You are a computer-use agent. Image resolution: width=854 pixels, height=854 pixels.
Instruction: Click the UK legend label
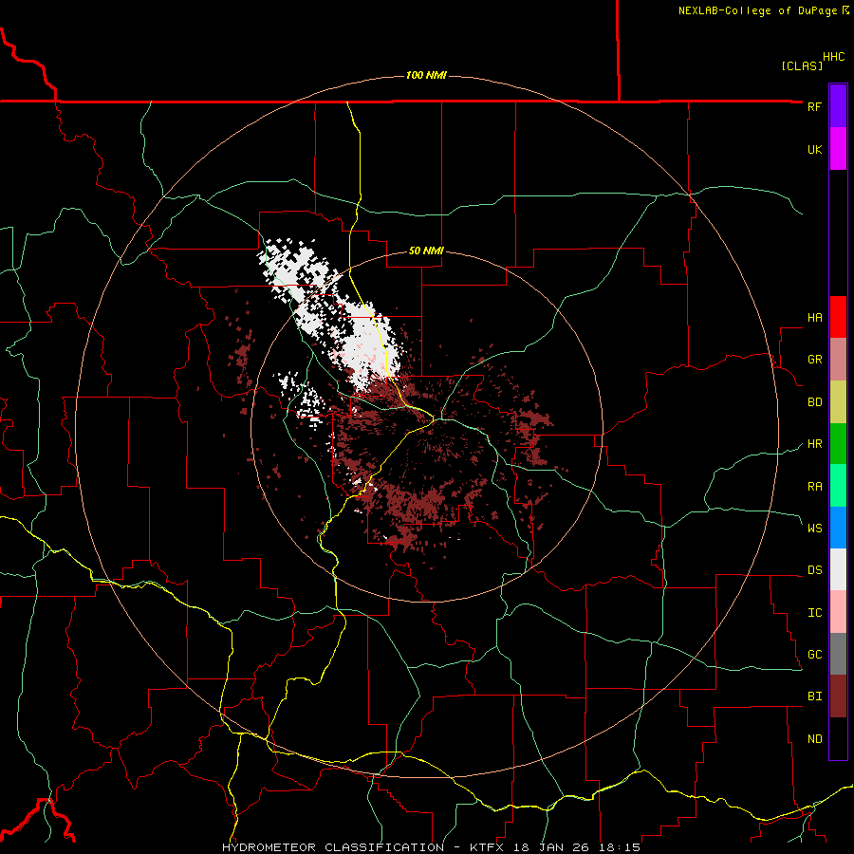click(814, 149)
